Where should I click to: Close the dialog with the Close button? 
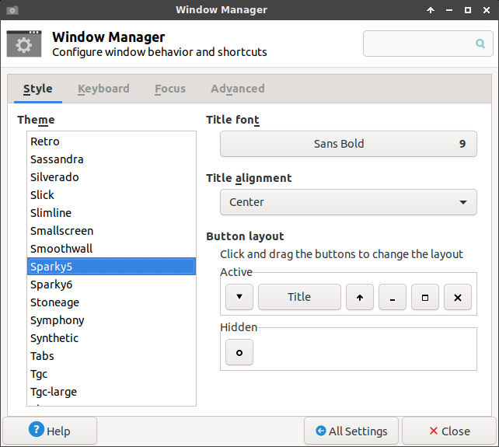tap(447, 431)
